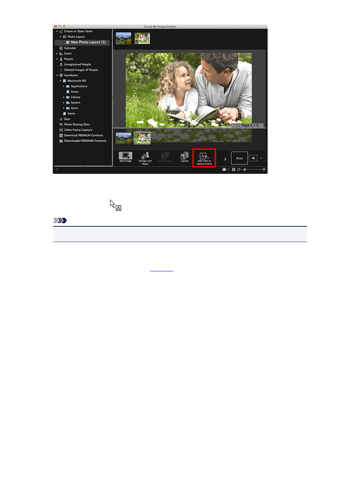The image size is (340, 482).
Task: Click the Print button
Action: click(239, 158)
